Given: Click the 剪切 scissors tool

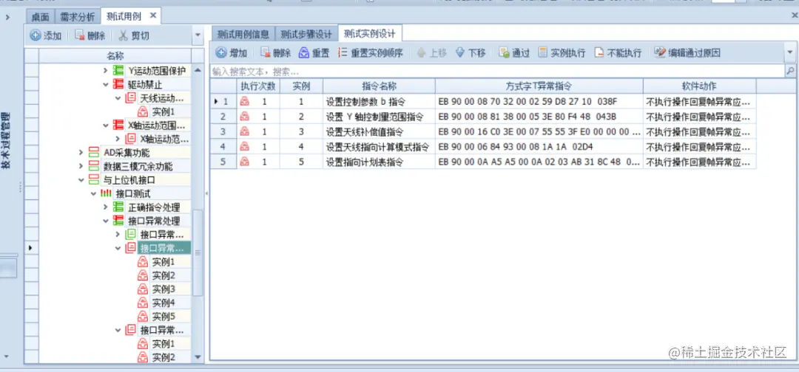Looking at the screenshot, I should coord(135,35).
